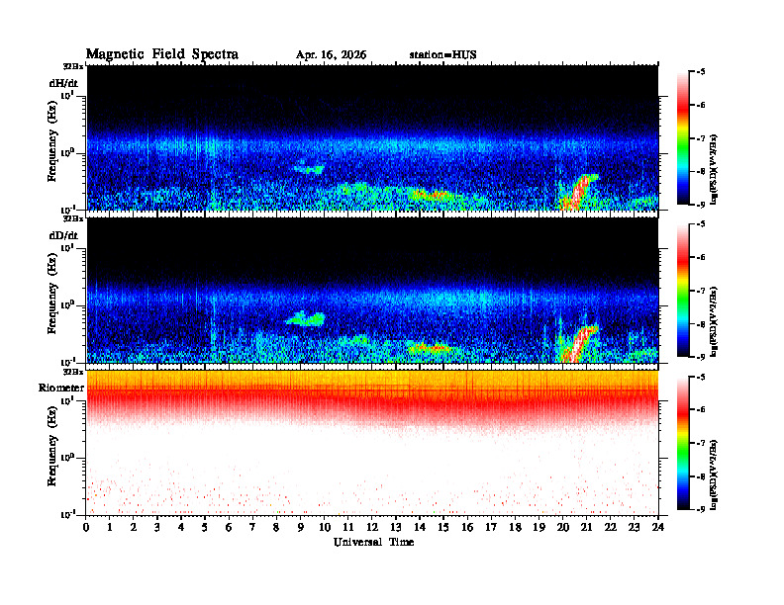
Task: Click the hour 18 tick label on the time axis
Action: (x=515, y=528)
